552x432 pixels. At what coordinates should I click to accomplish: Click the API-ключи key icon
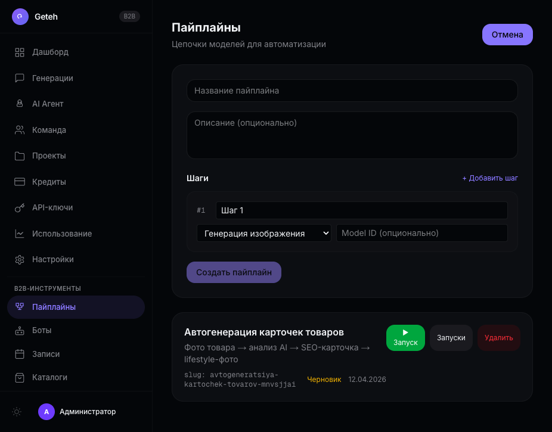click(20, 208)
